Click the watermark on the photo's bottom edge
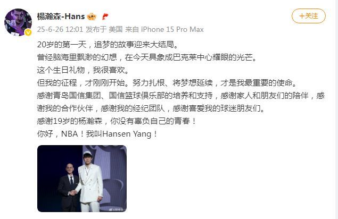 pyautogui.click(x=117, y=209)
